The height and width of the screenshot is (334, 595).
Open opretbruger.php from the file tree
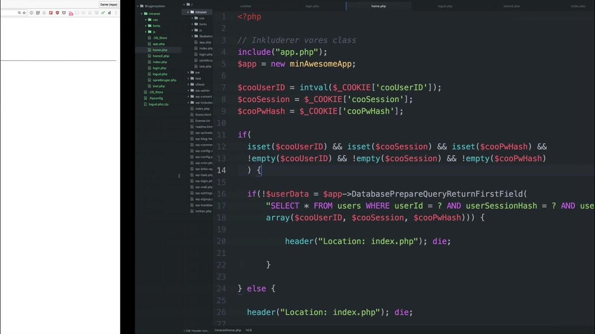[x=164, y=80]
